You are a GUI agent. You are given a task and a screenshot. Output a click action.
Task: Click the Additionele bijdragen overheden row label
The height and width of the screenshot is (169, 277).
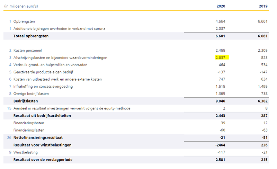(x=59, y=28)
